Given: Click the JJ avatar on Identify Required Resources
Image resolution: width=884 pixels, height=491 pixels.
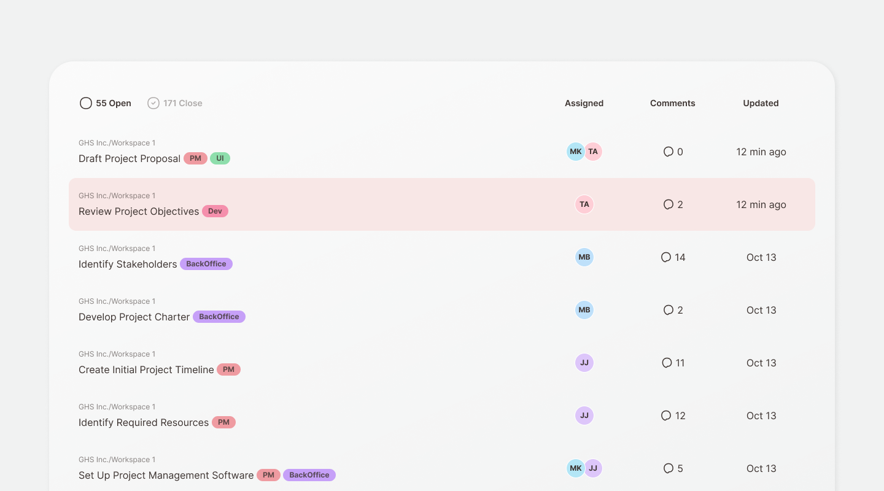Looking at the screenshot, I should (584, 416).
